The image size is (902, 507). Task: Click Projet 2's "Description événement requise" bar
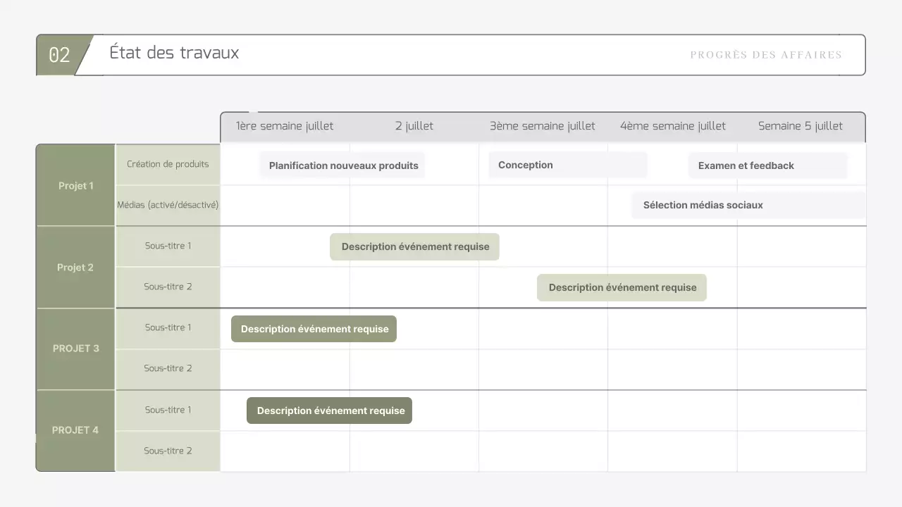coord(414,246)
